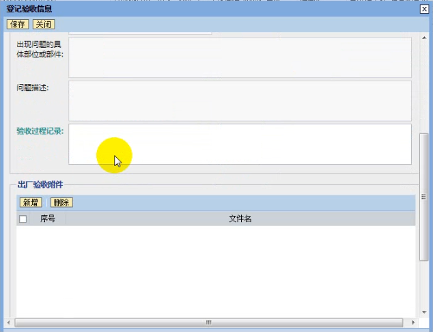Close the 登记验收信息 dialog with X

(424, 9)
